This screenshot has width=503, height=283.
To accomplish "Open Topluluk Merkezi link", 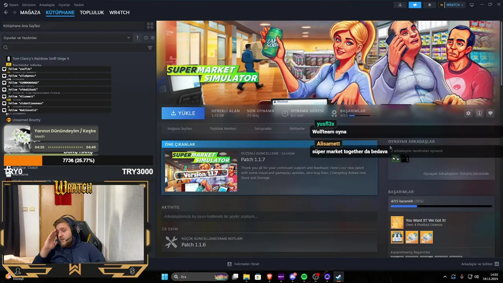I will point(223,129).
